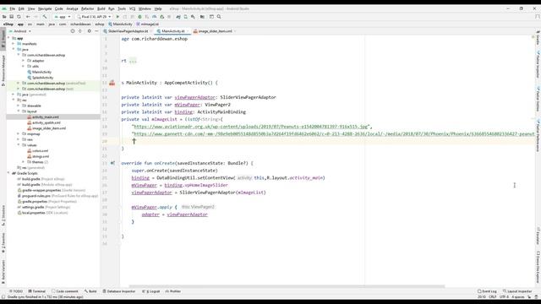541x304 pixels.
Task: Click the MainActivity breadcrumb item
Action: click(120, 24)
